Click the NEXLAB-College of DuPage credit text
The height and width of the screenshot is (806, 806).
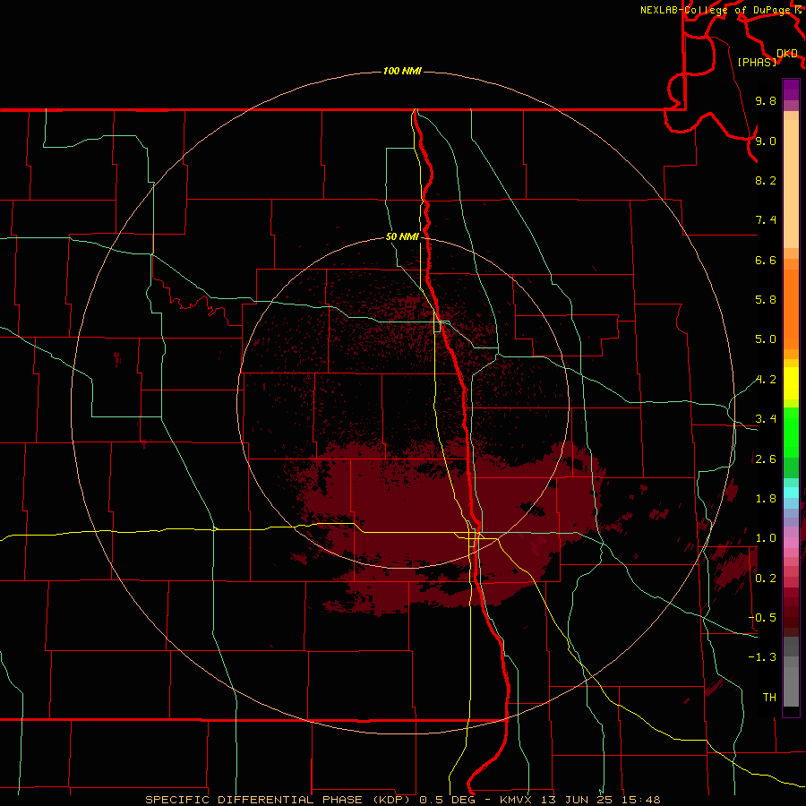(x=716, y=10)
